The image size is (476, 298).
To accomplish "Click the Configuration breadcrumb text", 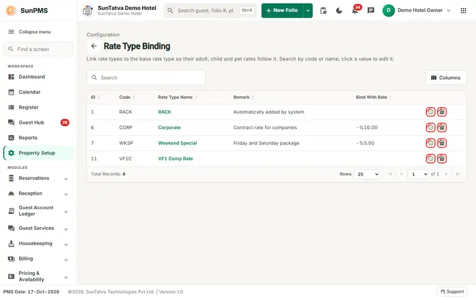I will [x=103, y=34].
